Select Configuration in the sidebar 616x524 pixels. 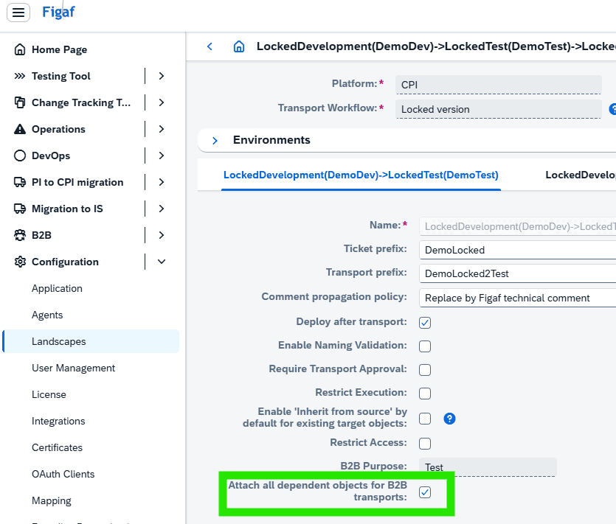point(65,262)
